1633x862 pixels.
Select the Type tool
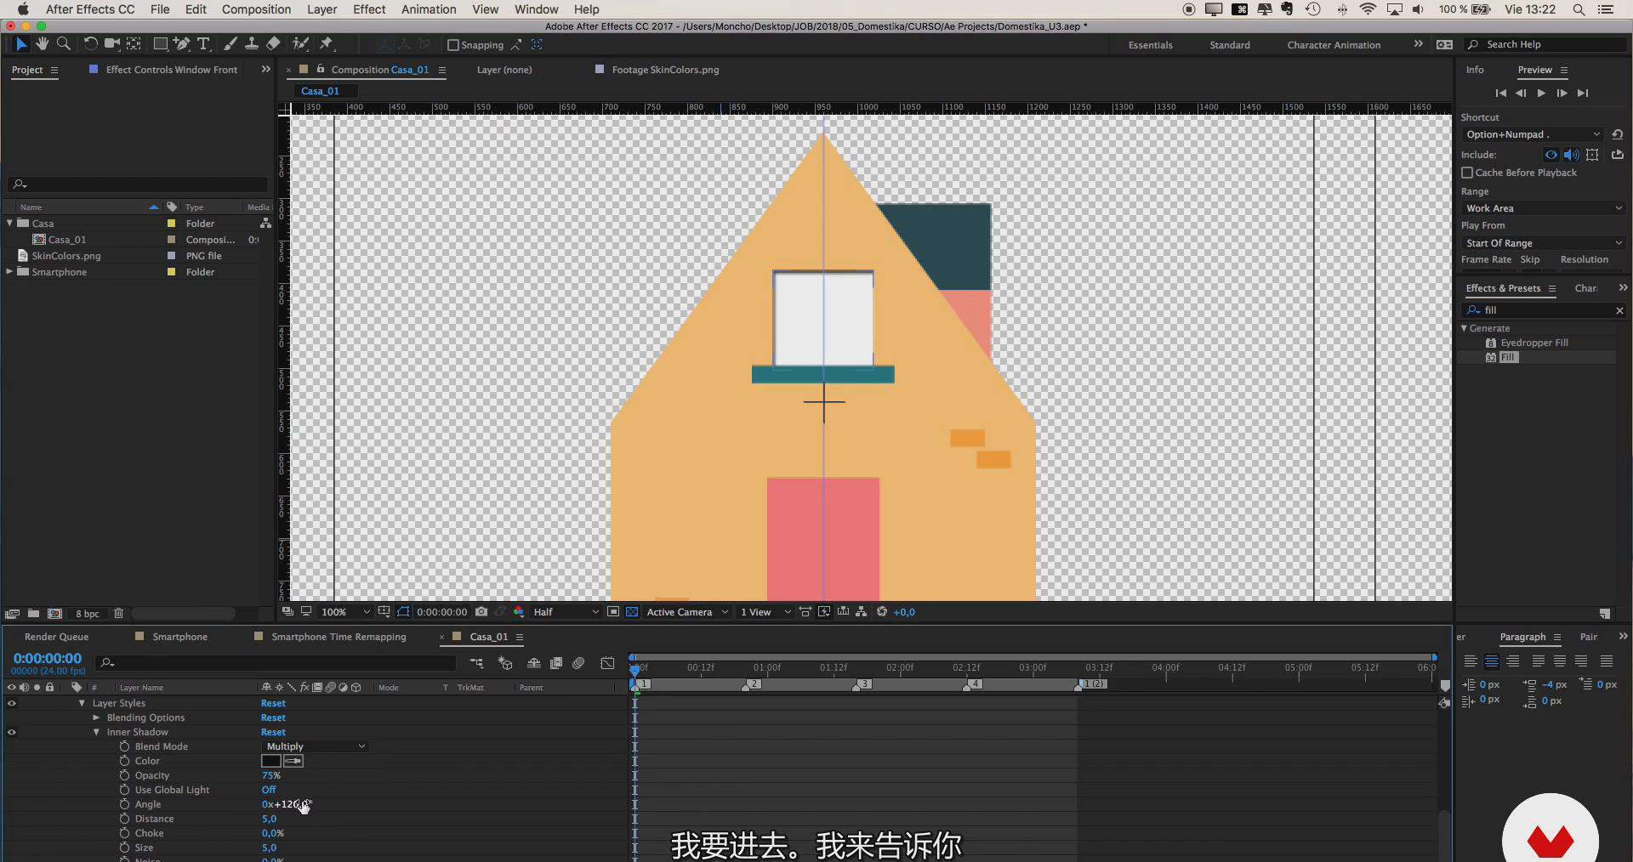[x=203, y=44]
